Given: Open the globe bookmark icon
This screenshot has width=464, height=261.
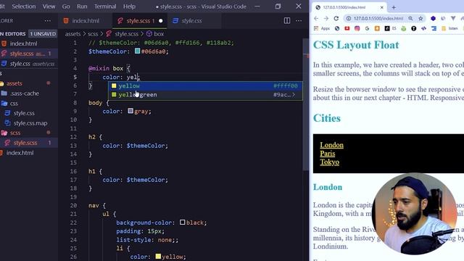Looking at the screenshot, I should coord(337,28).
